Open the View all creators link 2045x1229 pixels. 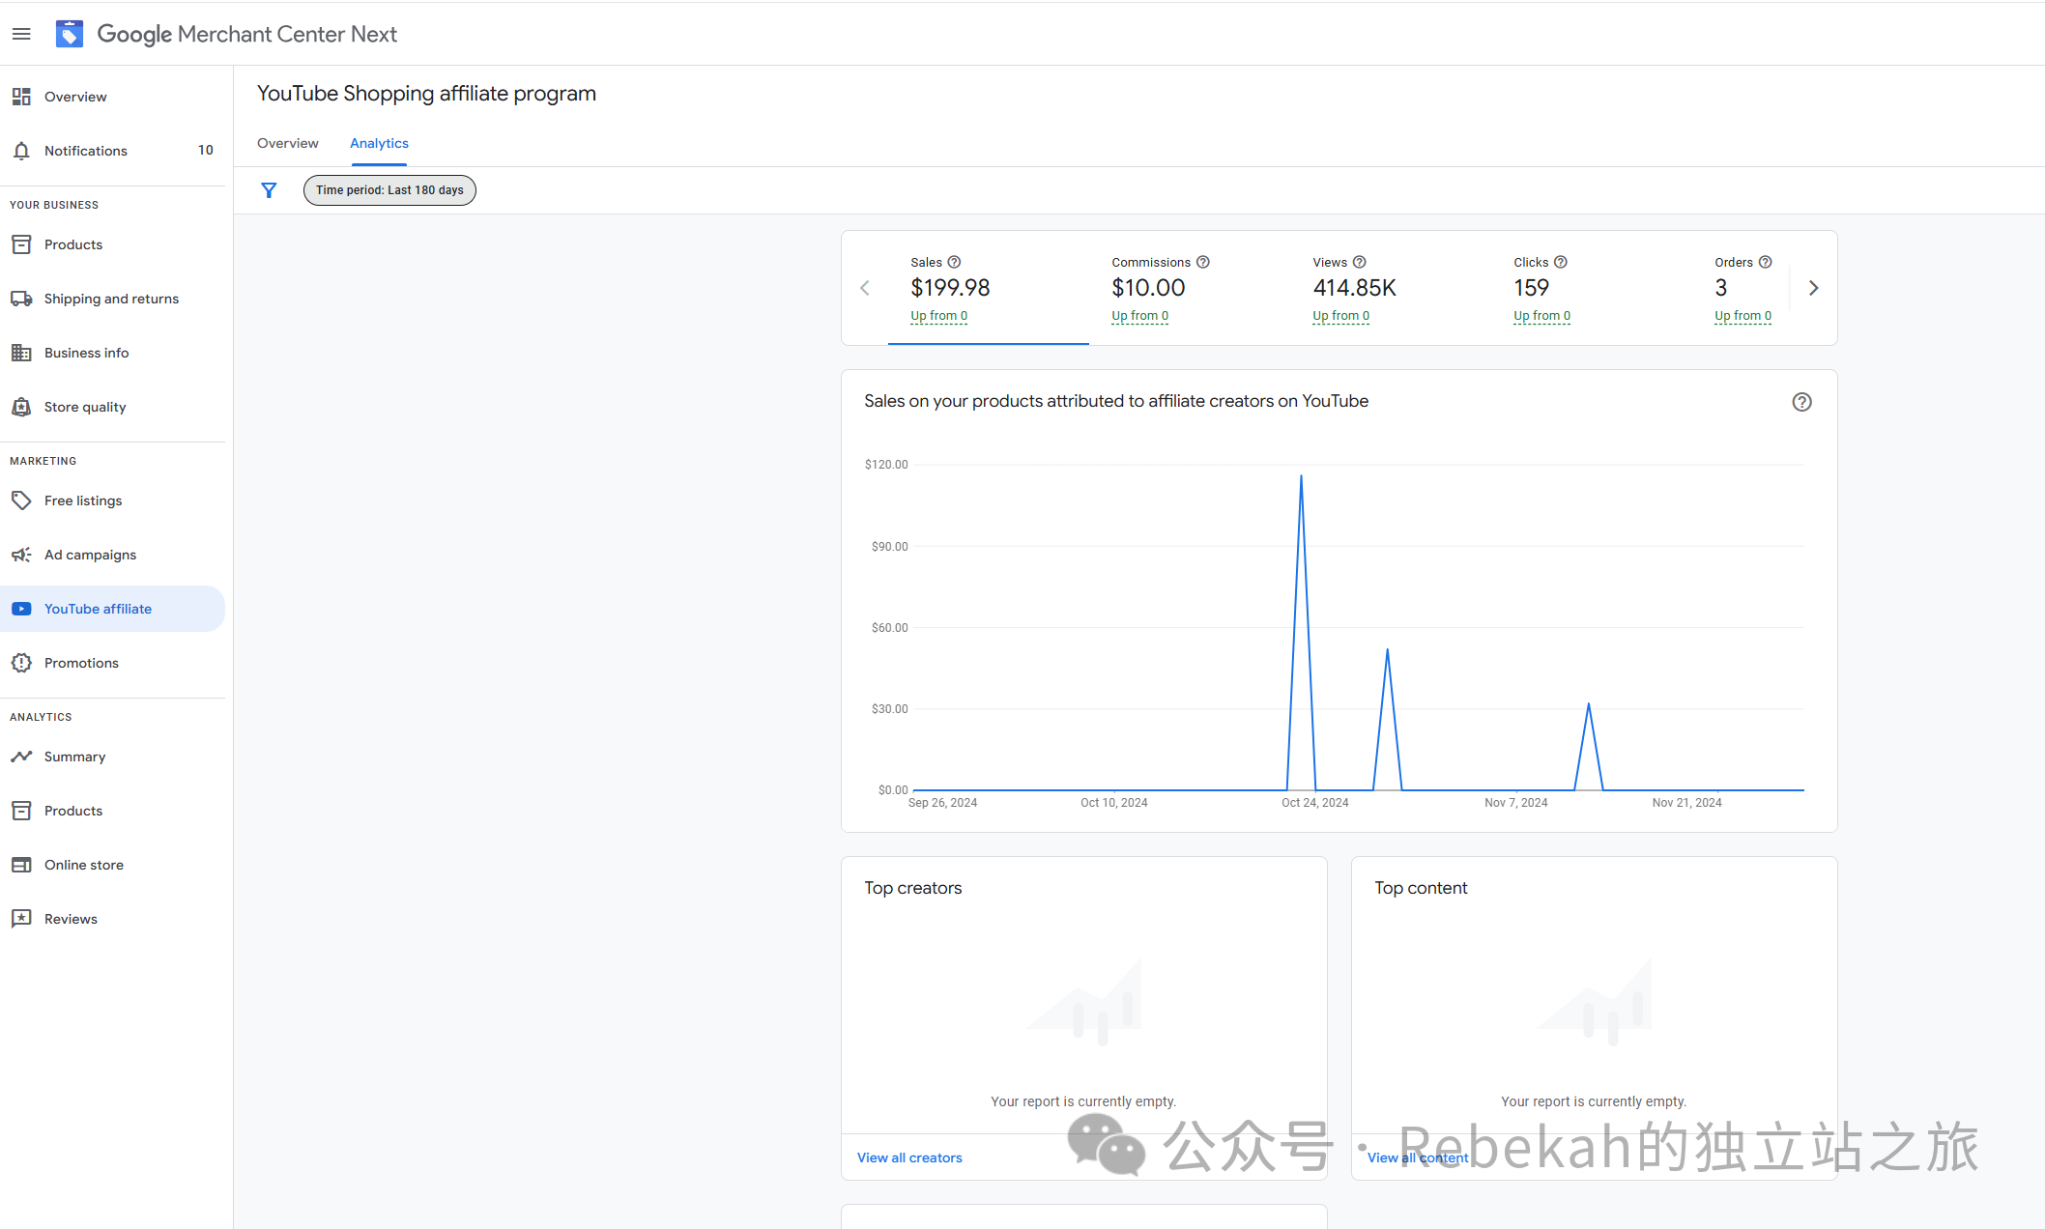(x=909, y=1158)
